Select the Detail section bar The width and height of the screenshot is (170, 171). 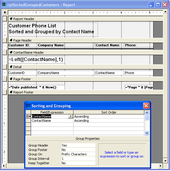click(x=86, y=67)
